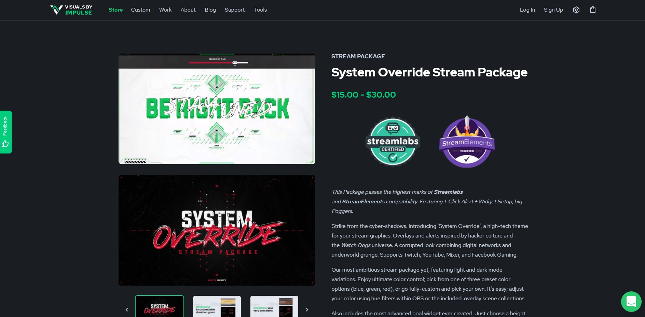
Task: Show next gallery thumbnails arrow
Action: coord(307,309)
